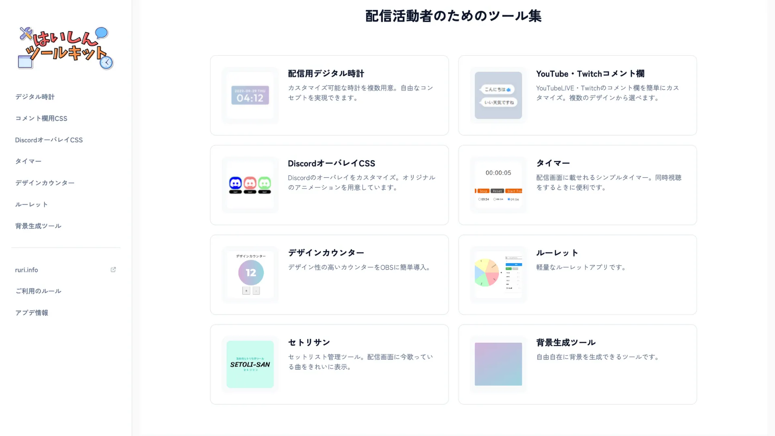Click the digital clock 04:12 thumbnail
The image size is (775, 436).
tap(250, 95)
